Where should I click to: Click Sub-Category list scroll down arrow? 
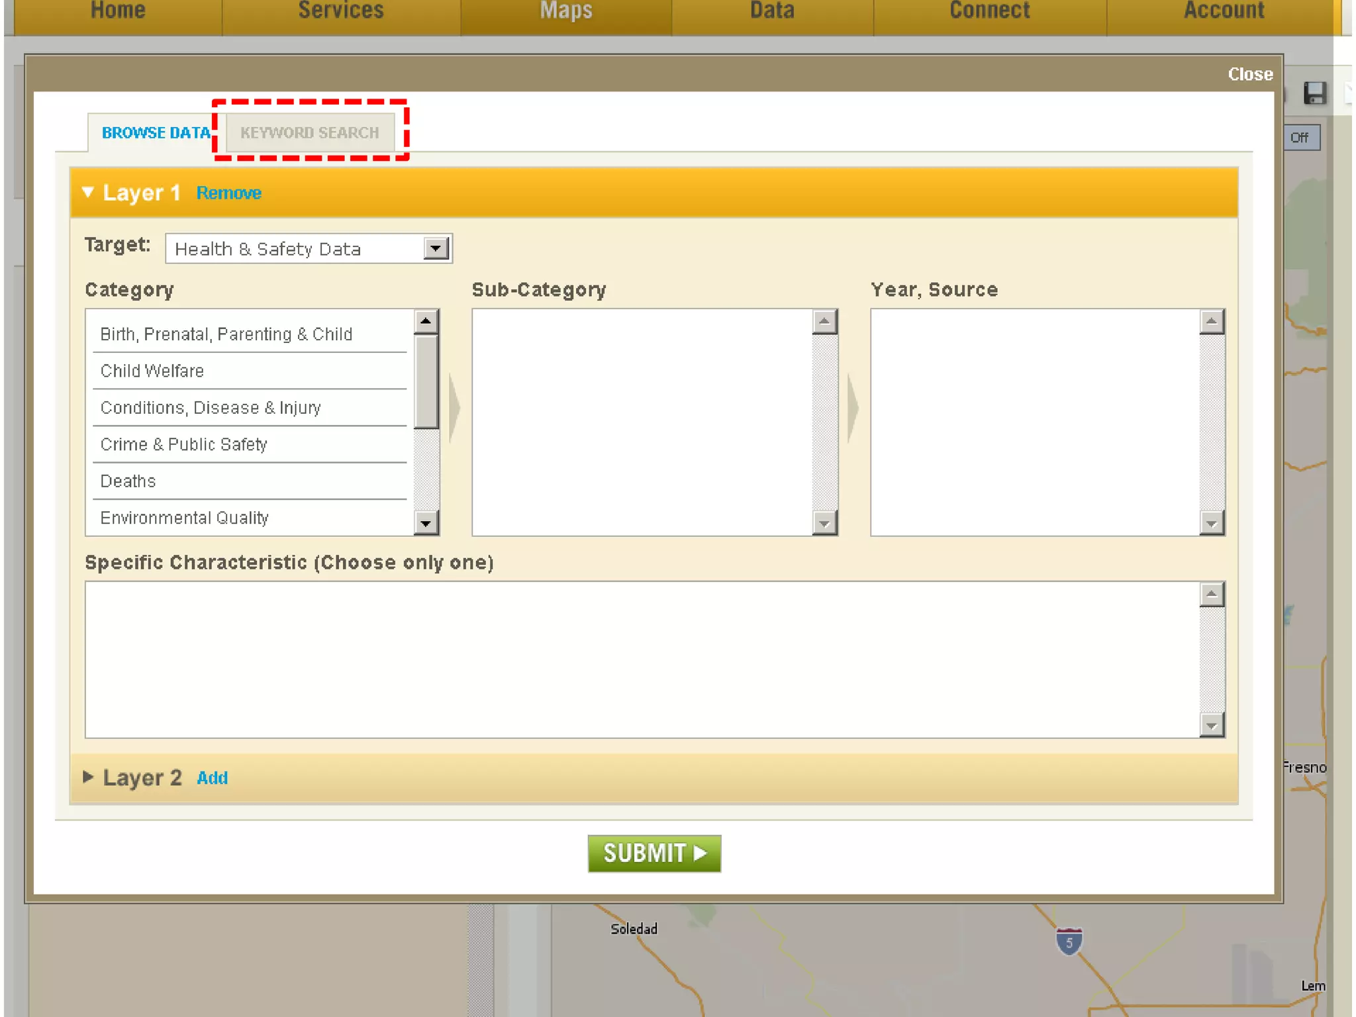point(824,524)
